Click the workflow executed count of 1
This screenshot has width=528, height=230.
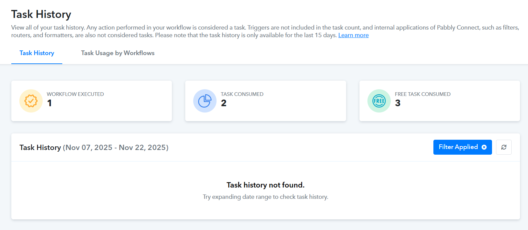[50, 103]
